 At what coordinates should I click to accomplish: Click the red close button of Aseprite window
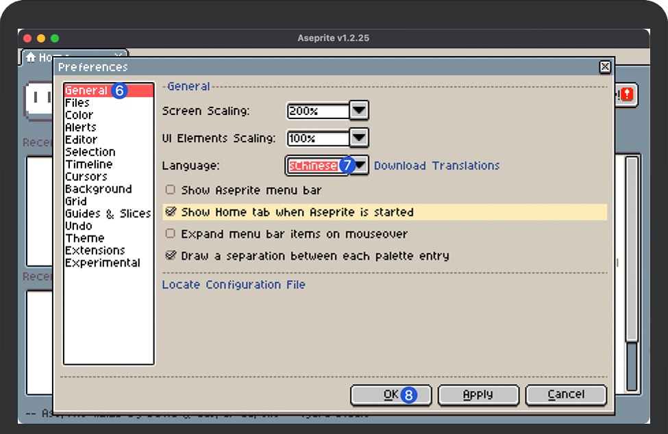pyautogui.click(x=27, y=38)
